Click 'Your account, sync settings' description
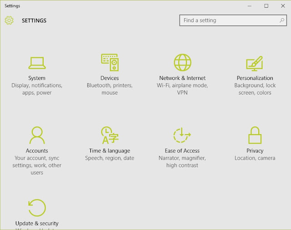 (37, 165)
